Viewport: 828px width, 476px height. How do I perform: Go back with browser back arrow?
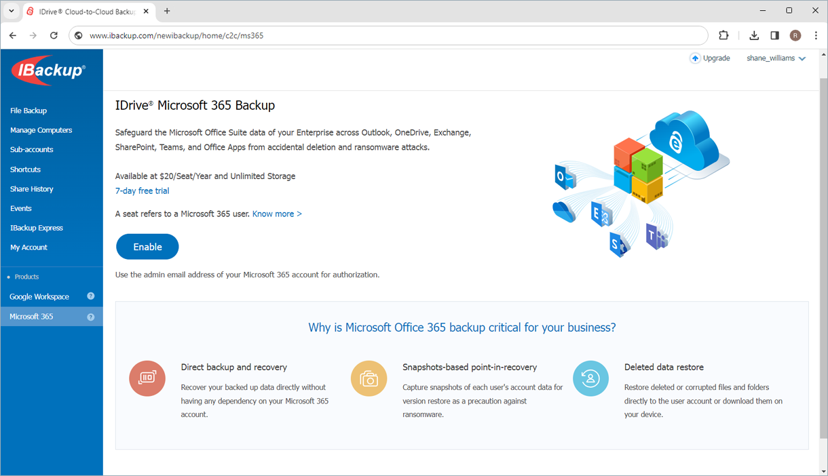point(13,35)
